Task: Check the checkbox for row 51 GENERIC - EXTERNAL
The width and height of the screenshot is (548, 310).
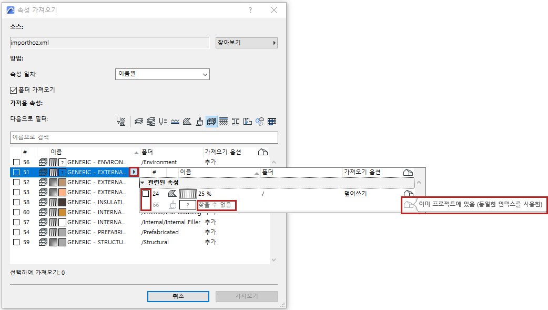Action: tap(17, 172)
